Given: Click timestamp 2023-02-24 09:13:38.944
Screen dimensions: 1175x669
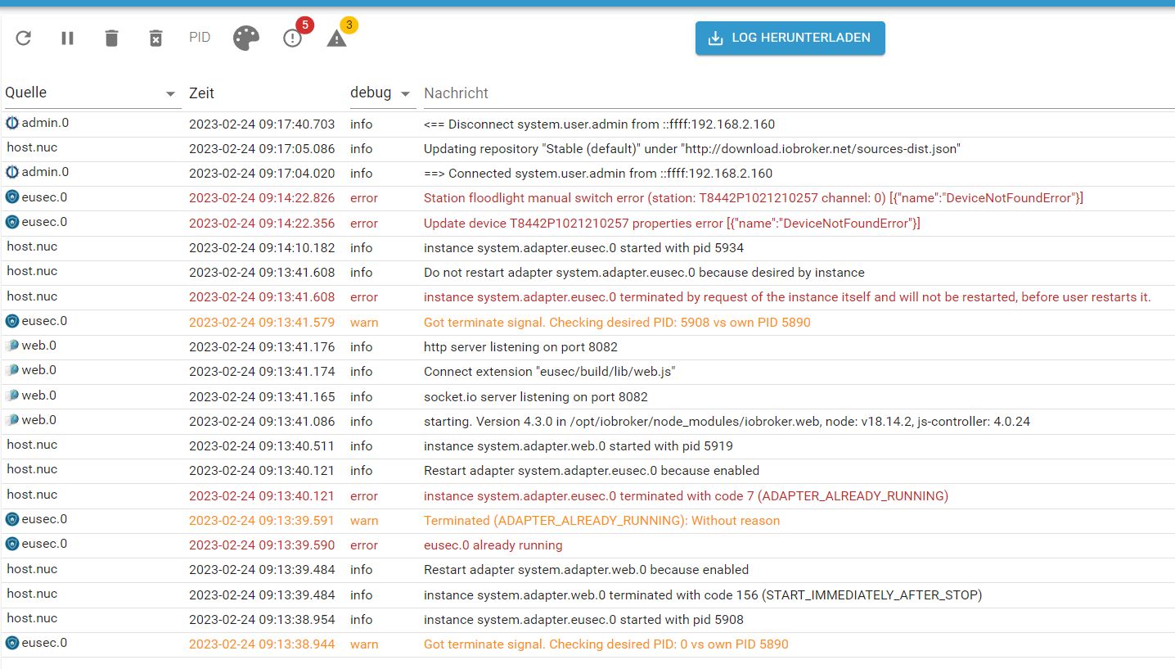Looking at the screenshot, I should (x=262, y=644).
